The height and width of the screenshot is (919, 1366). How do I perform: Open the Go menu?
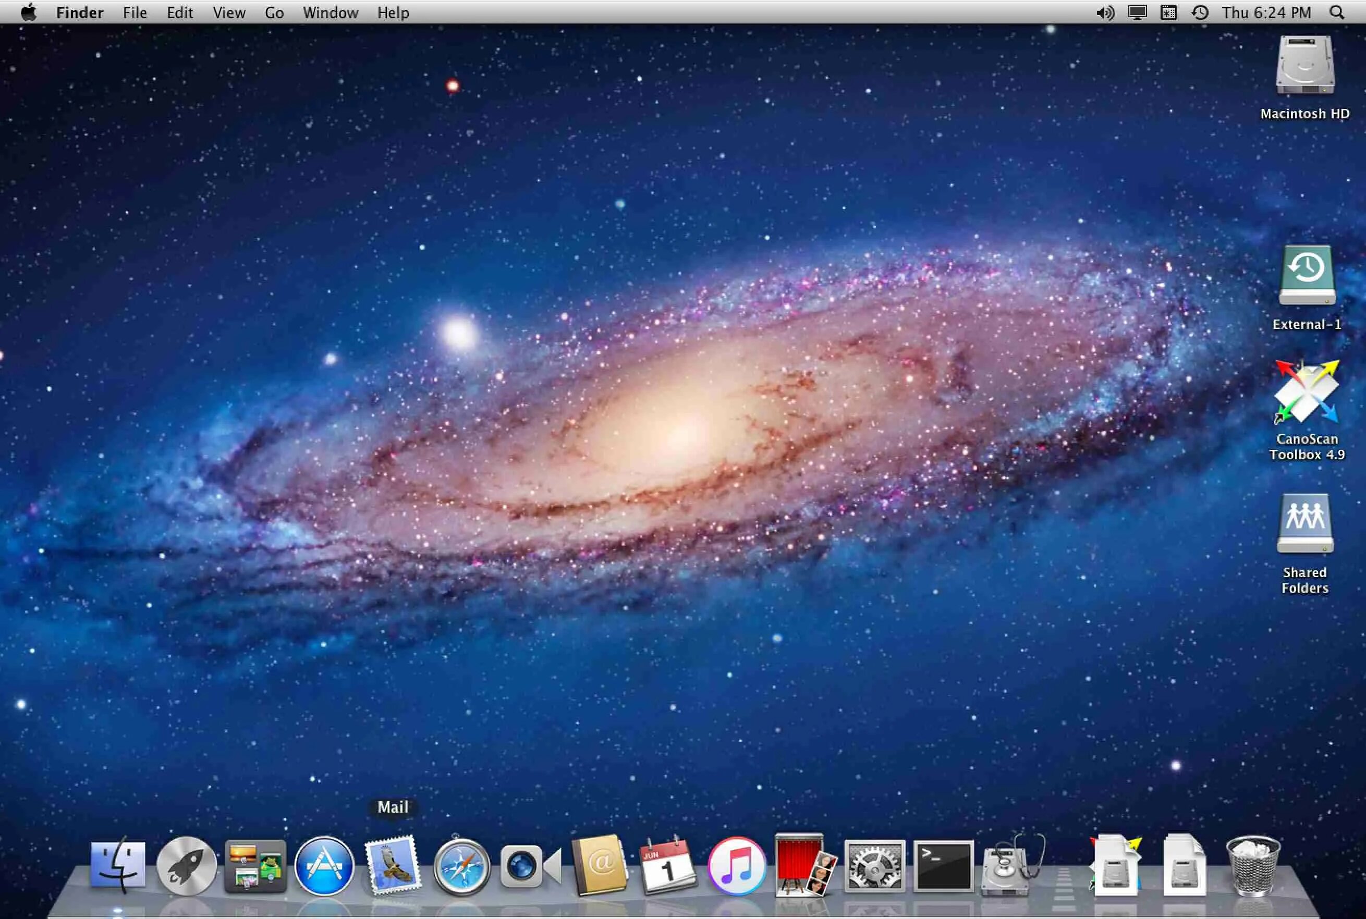274,13
